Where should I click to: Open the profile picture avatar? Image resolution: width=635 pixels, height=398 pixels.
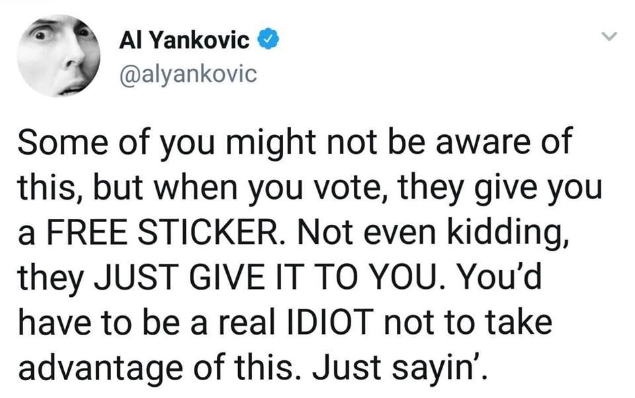pyautogui.click(x=59, y=58)
